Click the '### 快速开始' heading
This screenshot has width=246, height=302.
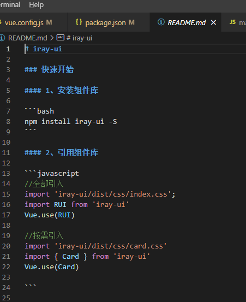click(x=49, y=69)
